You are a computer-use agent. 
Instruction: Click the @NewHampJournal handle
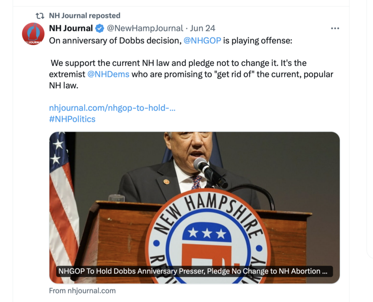(145, 29)
